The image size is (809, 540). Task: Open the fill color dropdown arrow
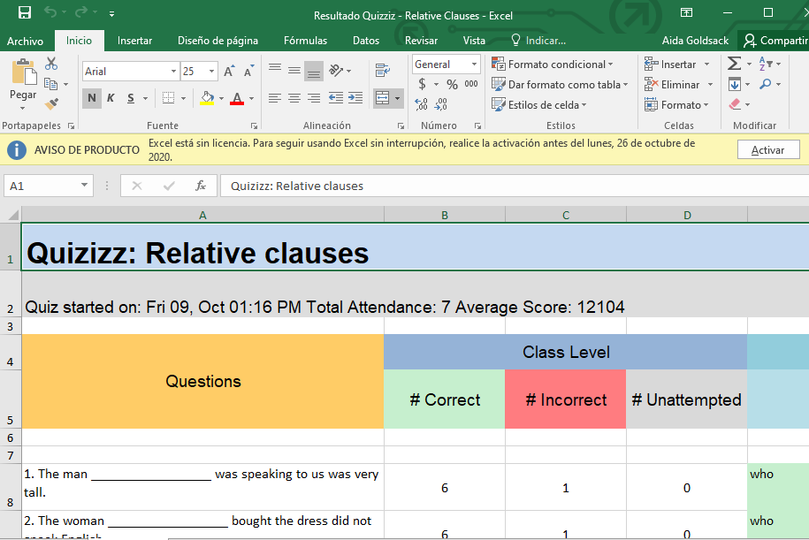coord(221,98)
